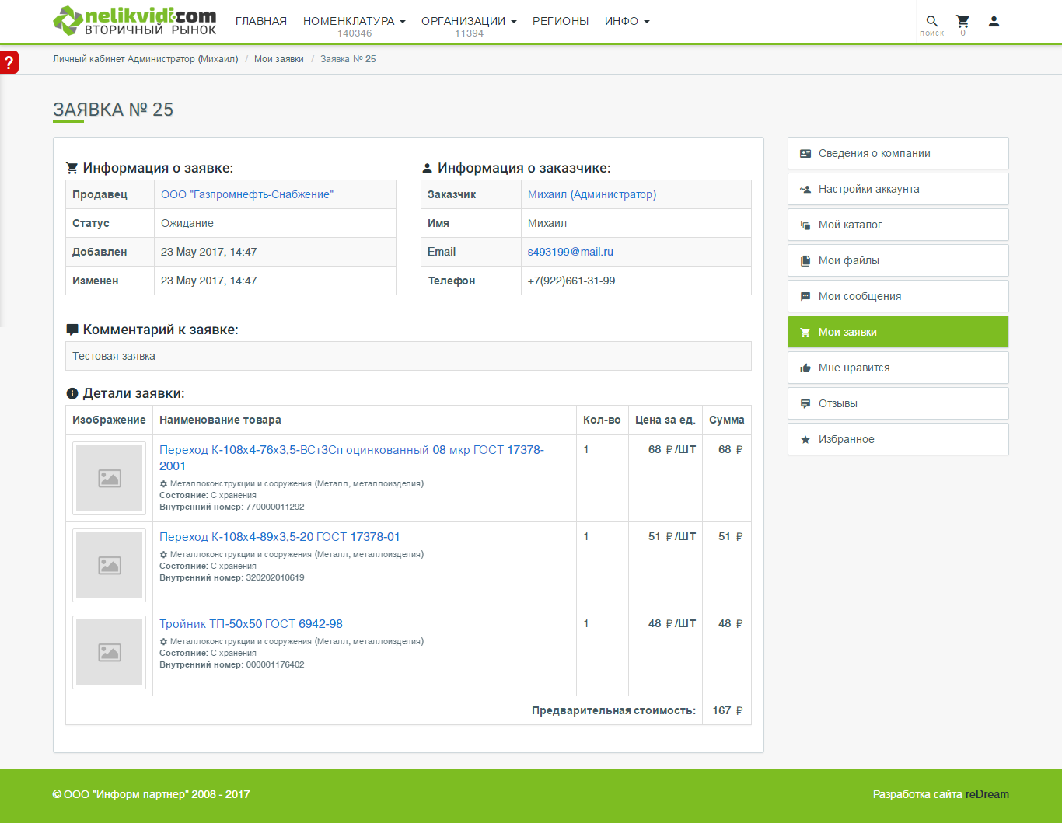Viewport: 1062px width, 823px height.
Task: Click image thumbnail of Переход К-108х4-76х3,5 item
Action: (110, 478)
